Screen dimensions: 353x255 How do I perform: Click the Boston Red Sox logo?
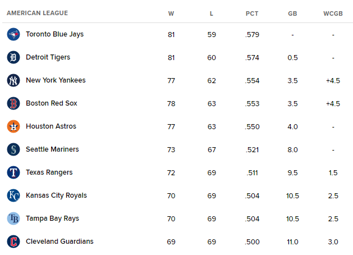pos(13,103)
